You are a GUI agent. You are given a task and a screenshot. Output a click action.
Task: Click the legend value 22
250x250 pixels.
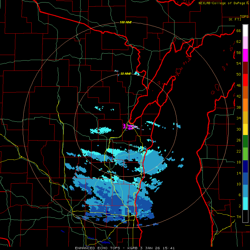[x=239, y=151]
